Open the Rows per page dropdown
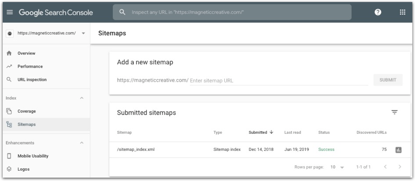The width and height of the screenshot is (415, 181). click(337, 167)
